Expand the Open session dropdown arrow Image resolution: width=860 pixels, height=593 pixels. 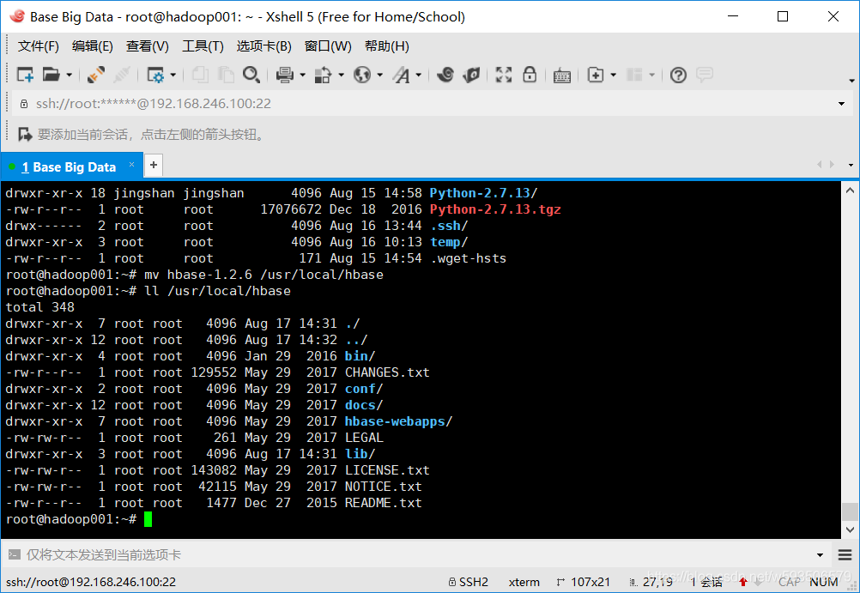pyautogui.click(x=70, y=75)
